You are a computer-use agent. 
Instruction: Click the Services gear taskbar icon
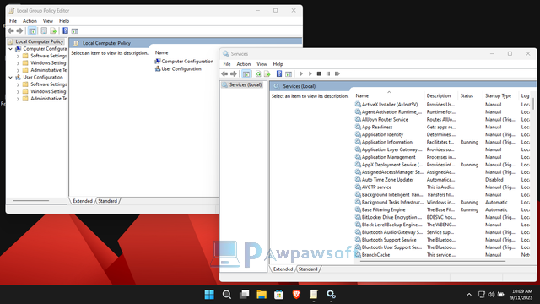[x=331, y=295]
